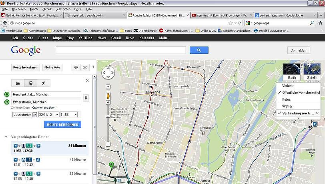Click the Firefox back arrow button

click(5, 23)
